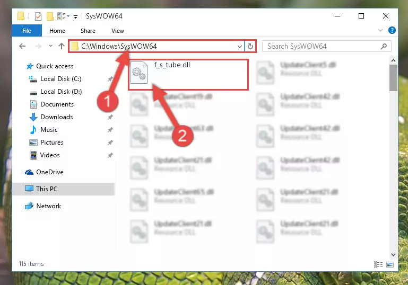The width and height of the screenshot is (408, 285).
Task: Open the Customize Quick Access Toolbar dropdown
Action: 75,17
